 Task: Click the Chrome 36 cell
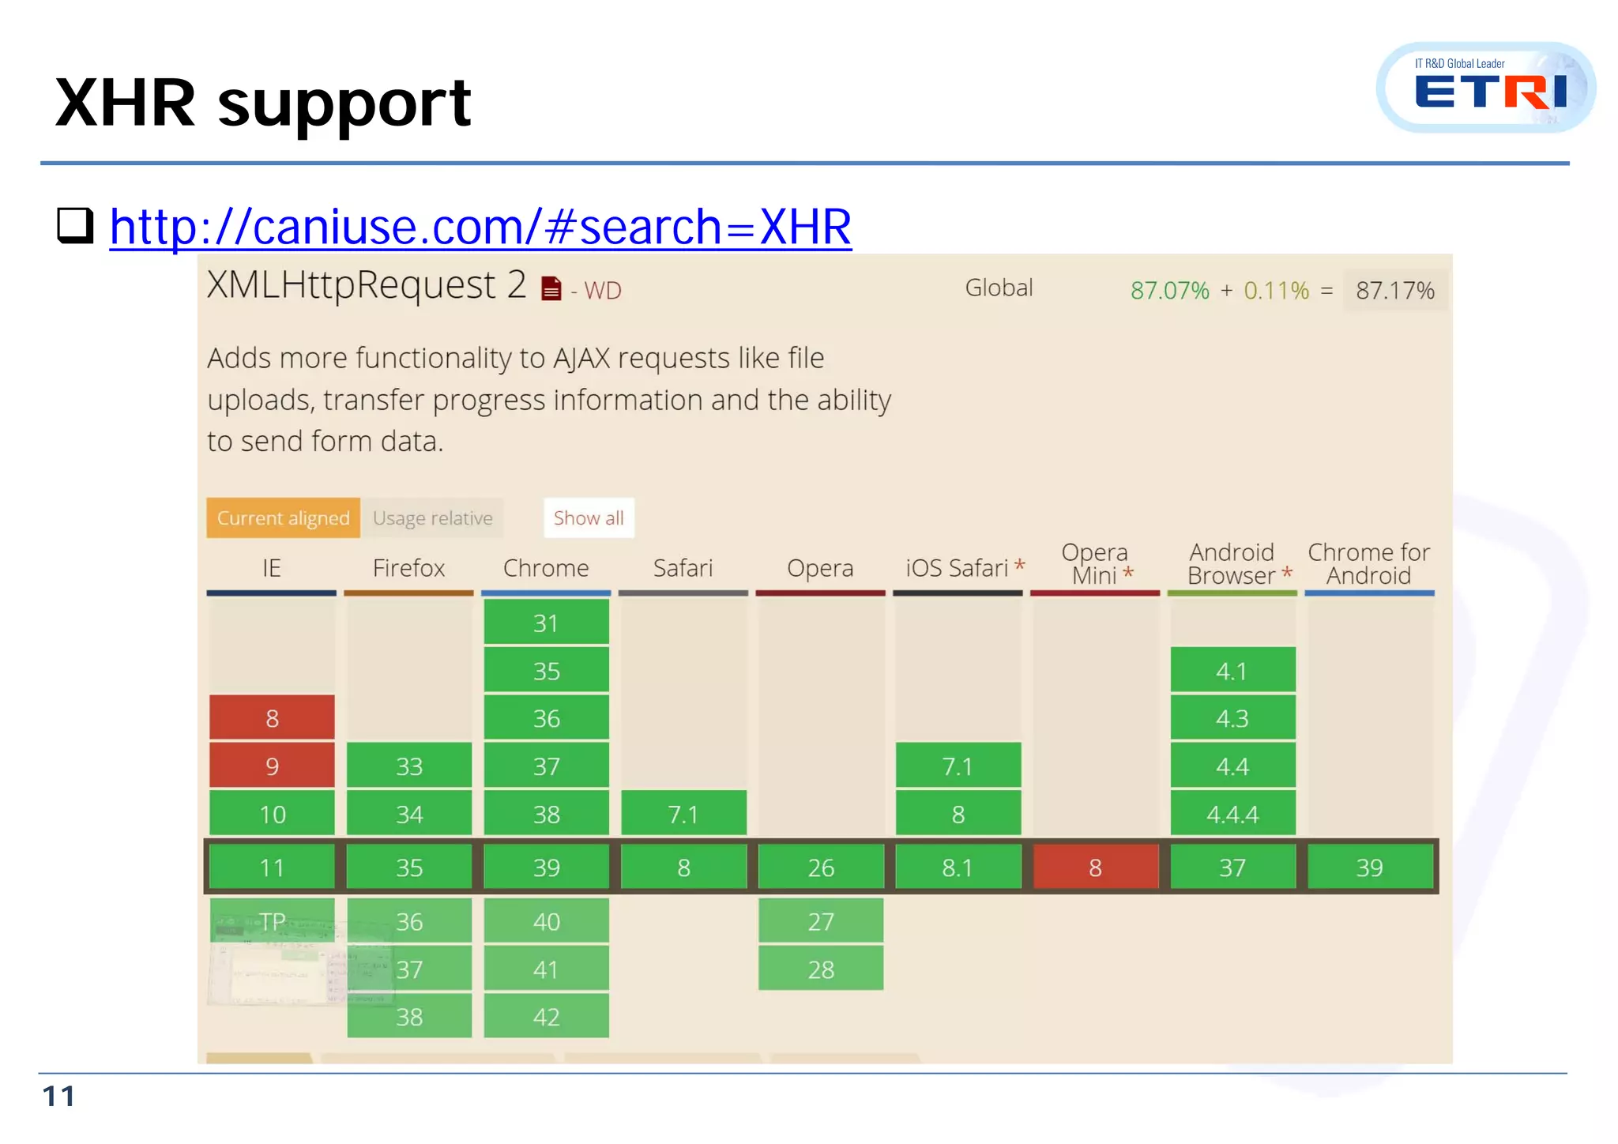point(547,718)
